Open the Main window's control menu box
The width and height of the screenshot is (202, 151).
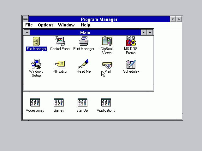[27, 32]
